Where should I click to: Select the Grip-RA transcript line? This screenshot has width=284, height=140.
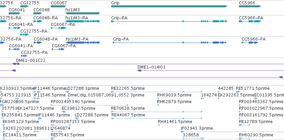(169, 21)
